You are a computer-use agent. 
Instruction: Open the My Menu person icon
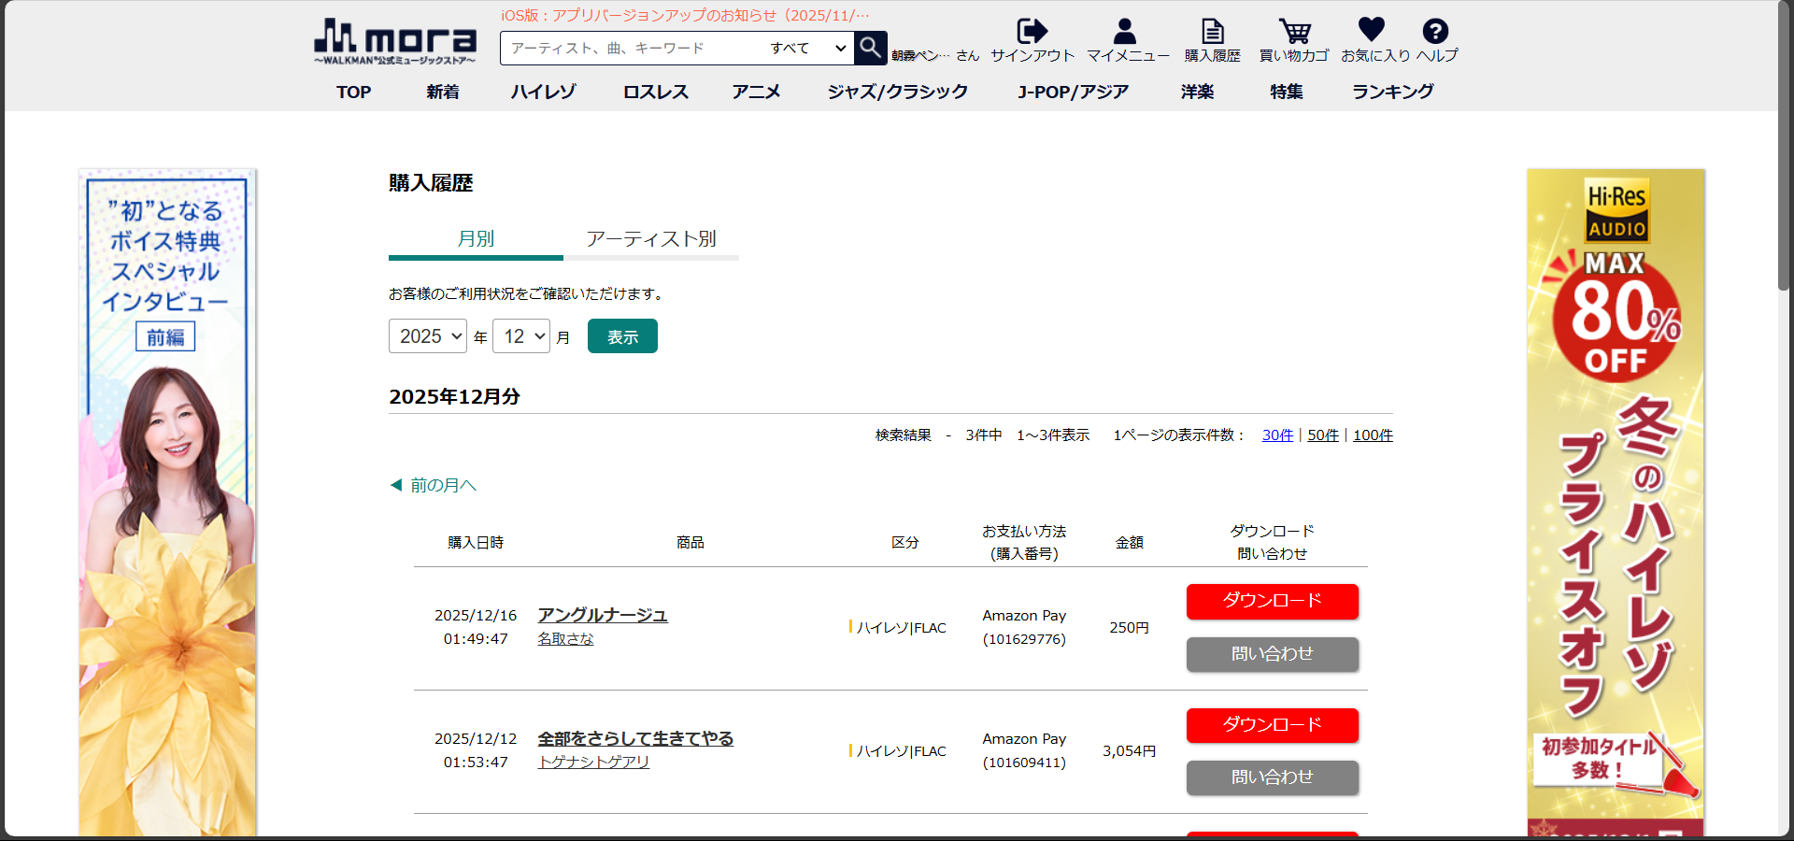[x=1125, y=33]
